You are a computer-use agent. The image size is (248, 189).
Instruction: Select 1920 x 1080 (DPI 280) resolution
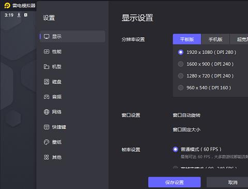coord(207,52)
